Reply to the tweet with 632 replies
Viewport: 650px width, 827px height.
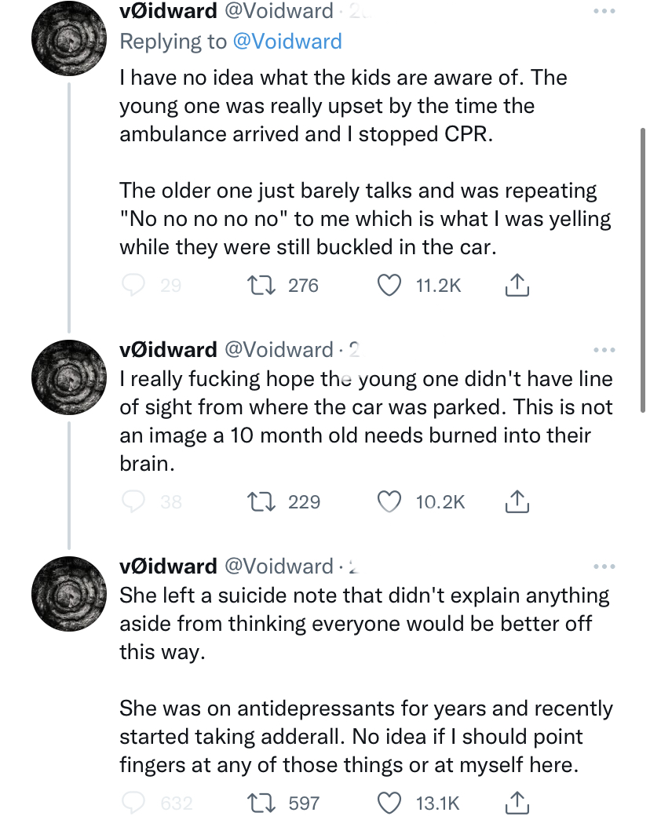click(136, 803)
